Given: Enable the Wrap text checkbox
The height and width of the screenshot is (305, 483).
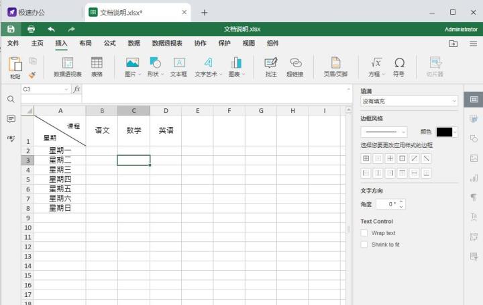Looking at the screenshot, I should [x=364, y=233].
